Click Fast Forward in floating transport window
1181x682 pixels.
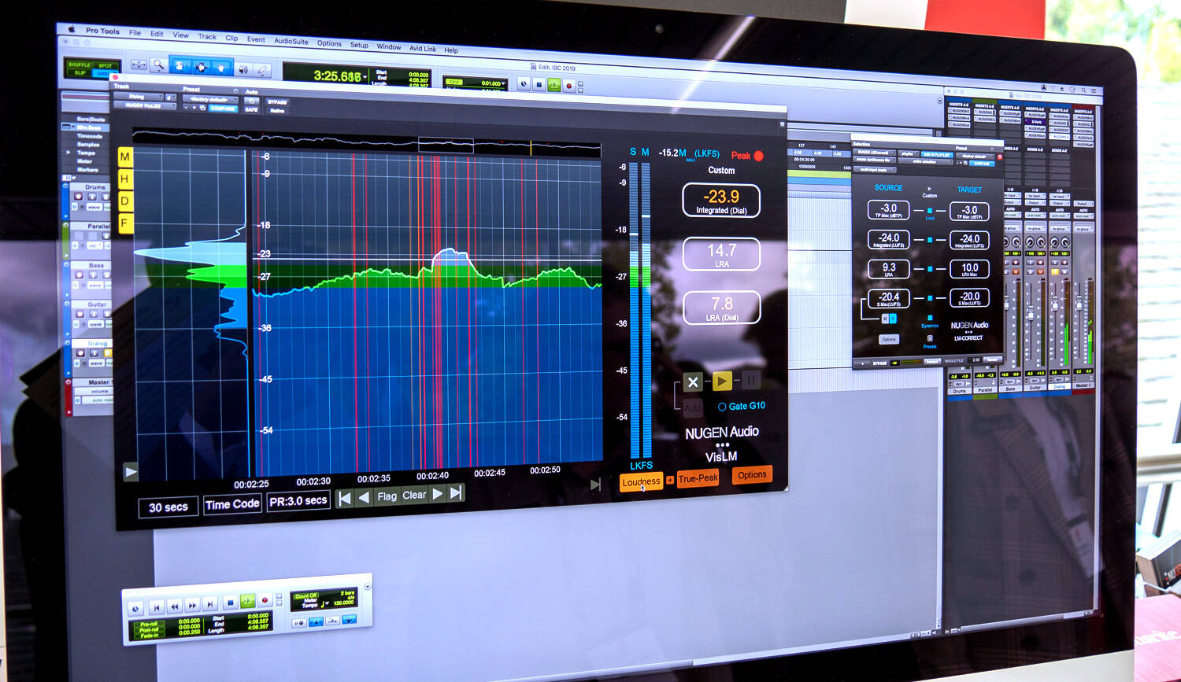point(192,606)
